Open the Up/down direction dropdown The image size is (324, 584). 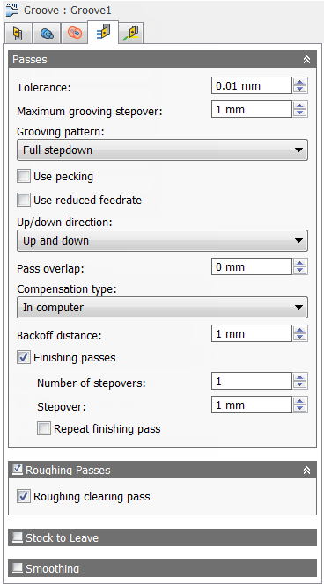tap(162, 241)
